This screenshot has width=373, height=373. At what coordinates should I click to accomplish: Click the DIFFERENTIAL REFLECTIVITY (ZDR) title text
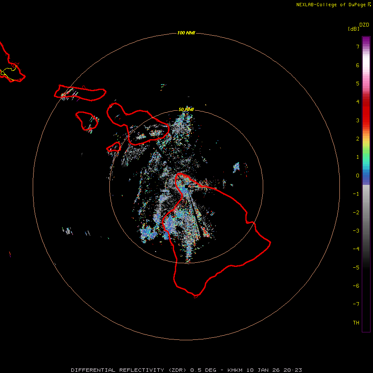(128, 370)
